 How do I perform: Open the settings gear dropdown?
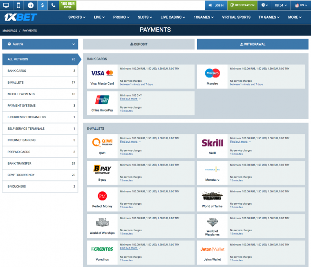pyautogui.click(x=265, y=5)
